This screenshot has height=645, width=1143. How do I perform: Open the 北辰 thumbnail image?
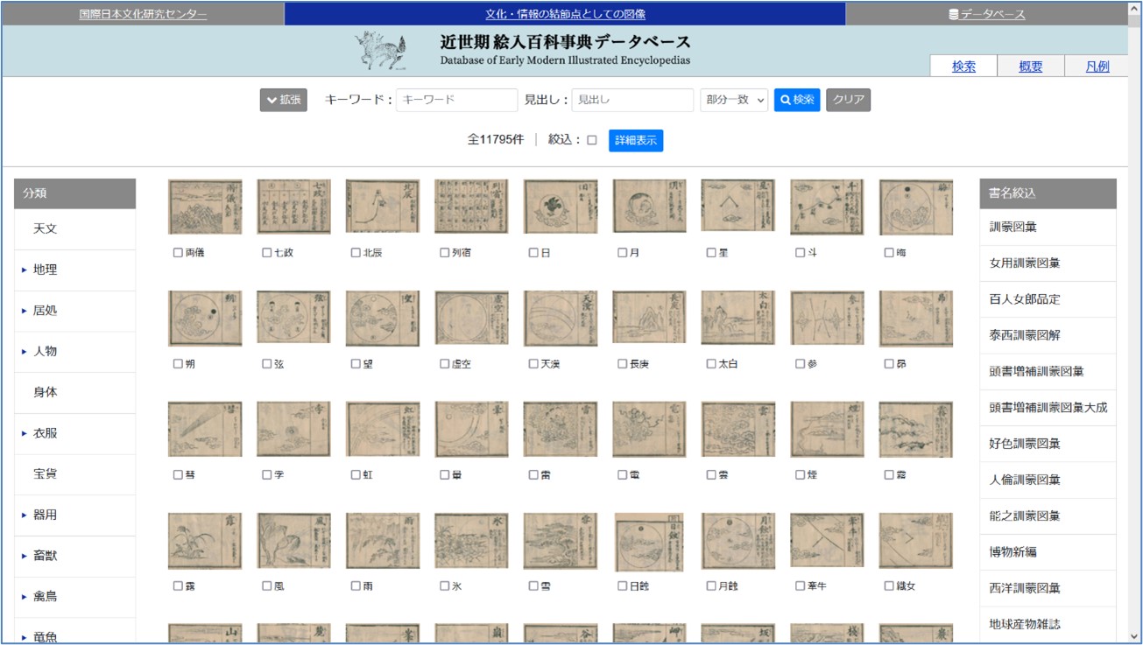383,207
